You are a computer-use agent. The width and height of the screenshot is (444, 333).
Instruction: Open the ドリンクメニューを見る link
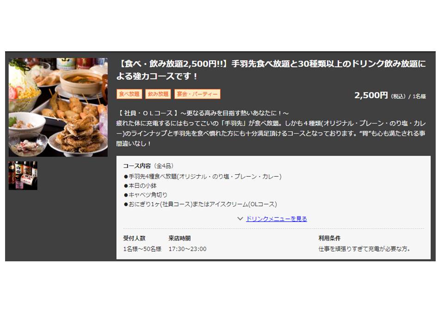277,219
